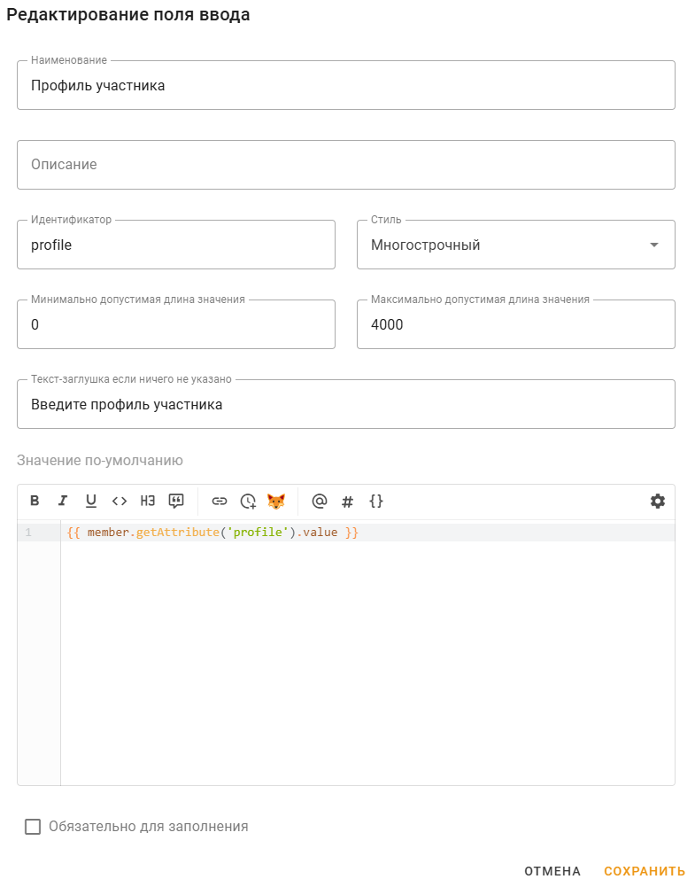Open the fox emoji picker
Image resolution: width=695 pixels, height=887 pixels.
(x=276, y=501)
